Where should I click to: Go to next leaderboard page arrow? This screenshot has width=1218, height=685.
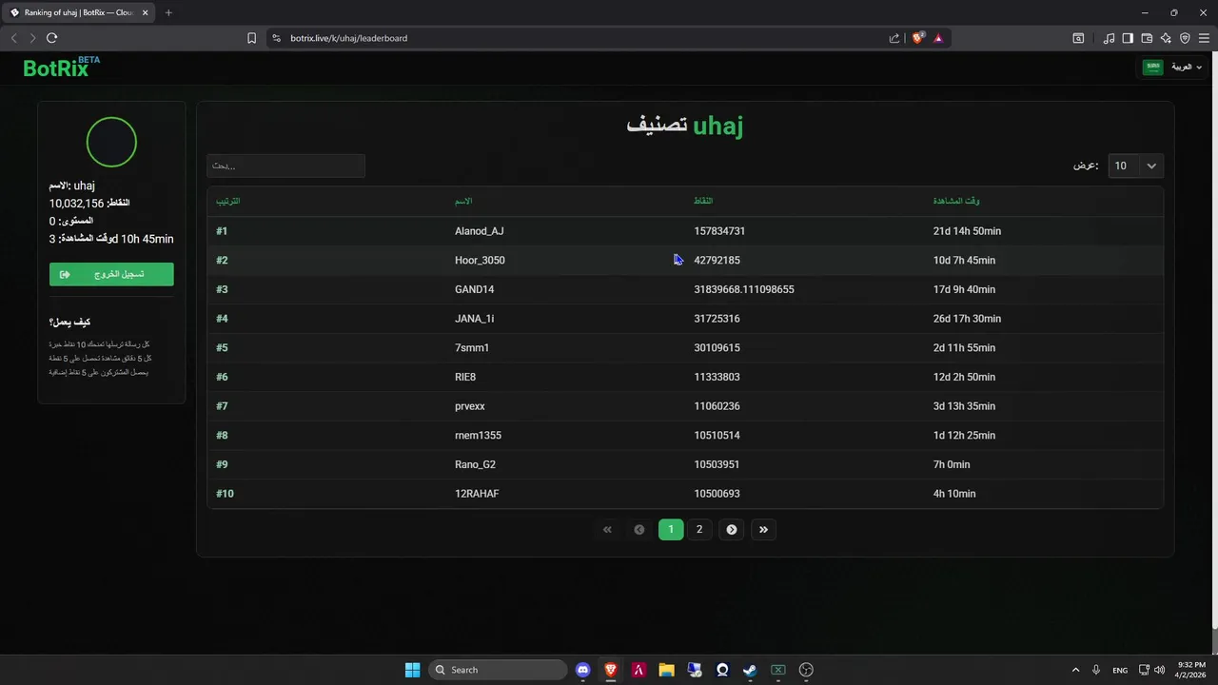coord(732,530)
